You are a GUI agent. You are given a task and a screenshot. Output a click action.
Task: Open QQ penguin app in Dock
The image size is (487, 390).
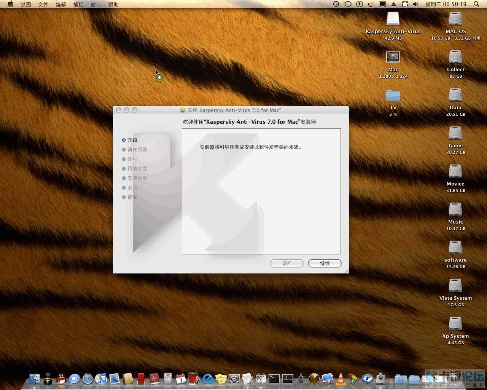tap(61, 379)
